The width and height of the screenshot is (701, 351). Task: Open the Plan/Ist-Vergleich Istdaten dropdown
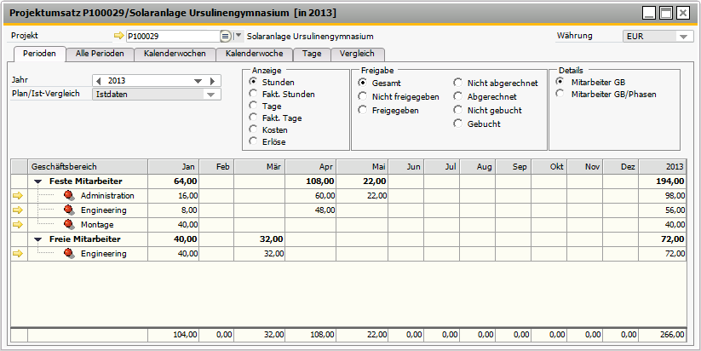click(x=210, y=94)
